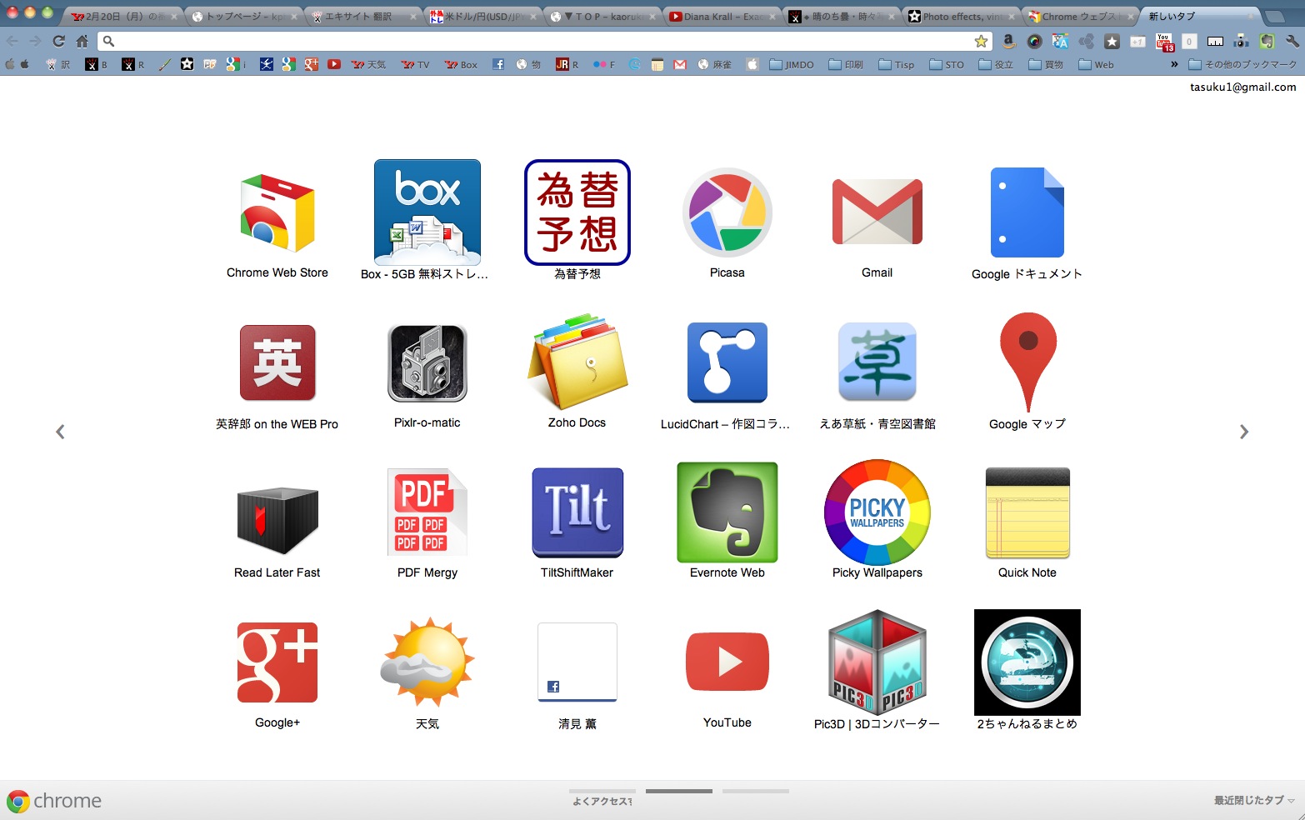Open TiltShiftMaker app
The height and width of the screenshot is (820, 1305).
point(577,512)
